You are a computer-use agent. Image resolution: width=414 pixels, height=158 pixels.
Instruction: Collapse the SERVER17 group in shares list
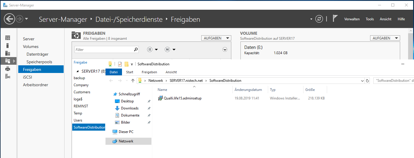pos(77,71)
